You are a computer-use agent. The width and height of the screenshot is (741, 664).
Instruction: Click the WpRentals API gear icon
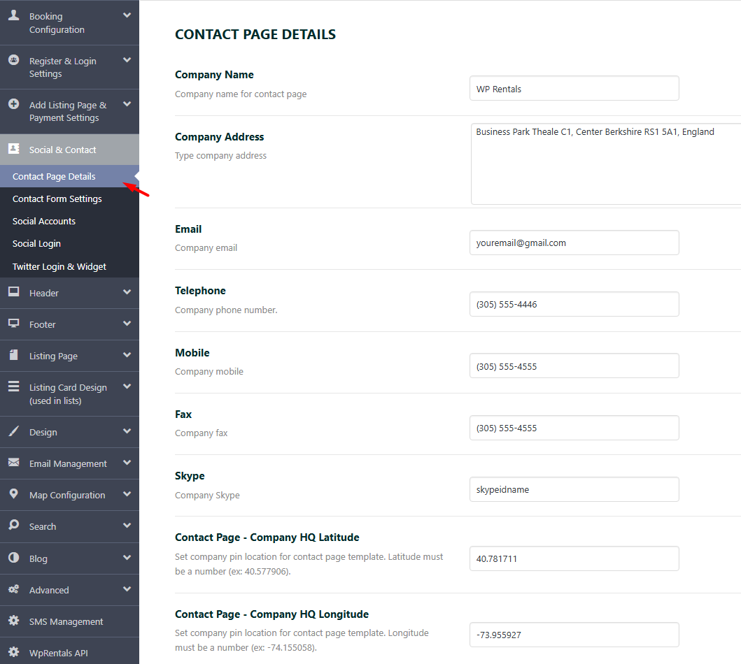coord(14,651)
